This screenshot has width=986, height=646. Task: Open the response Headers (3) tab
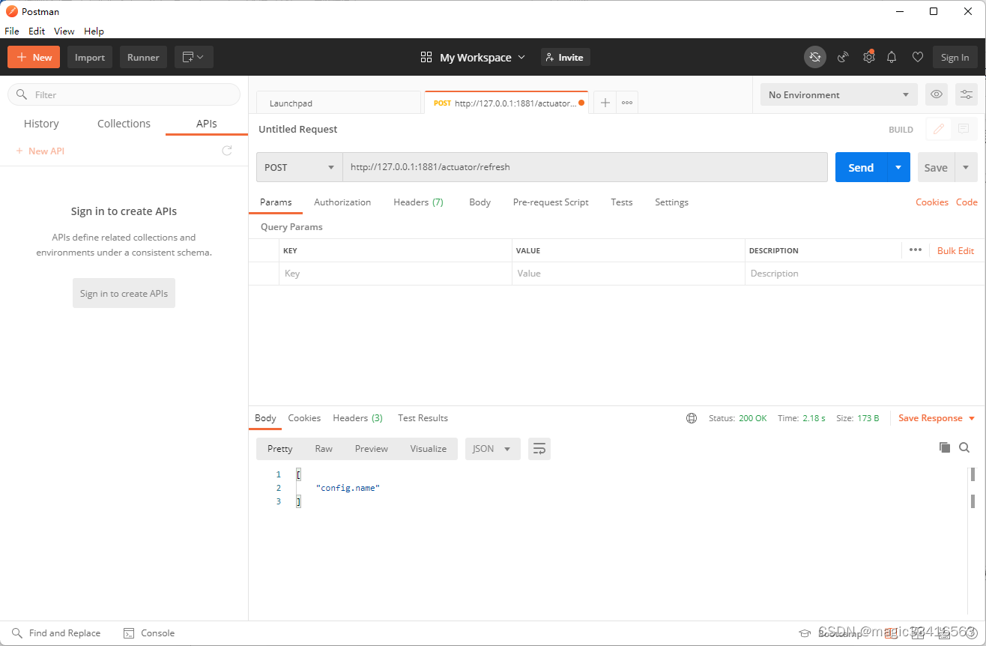[357, 418]
